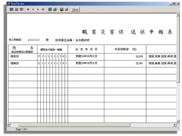This screenshot has width=182, height=136.
Task: Click the Print icon
Action: pyautogui.click(x=55, y=9)
